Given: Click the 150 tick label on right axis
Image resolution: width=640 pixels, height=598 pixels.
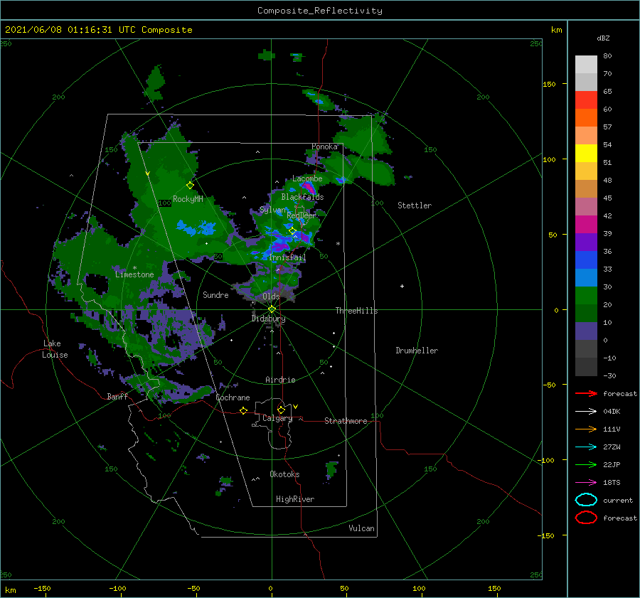Looking at the screenshot, I should coord(549,84).
